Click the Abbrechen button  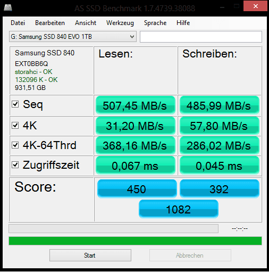pos(190,255)
